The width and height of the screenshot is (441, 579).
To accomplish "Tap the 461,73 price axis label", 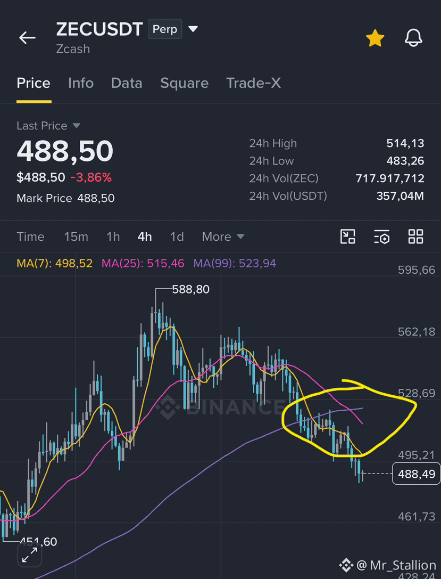I will [417, 517].
